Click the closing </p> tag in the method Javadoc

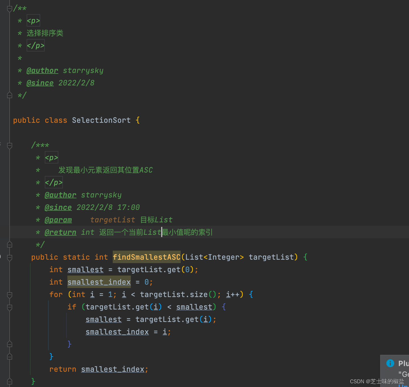tap(54, 182)
